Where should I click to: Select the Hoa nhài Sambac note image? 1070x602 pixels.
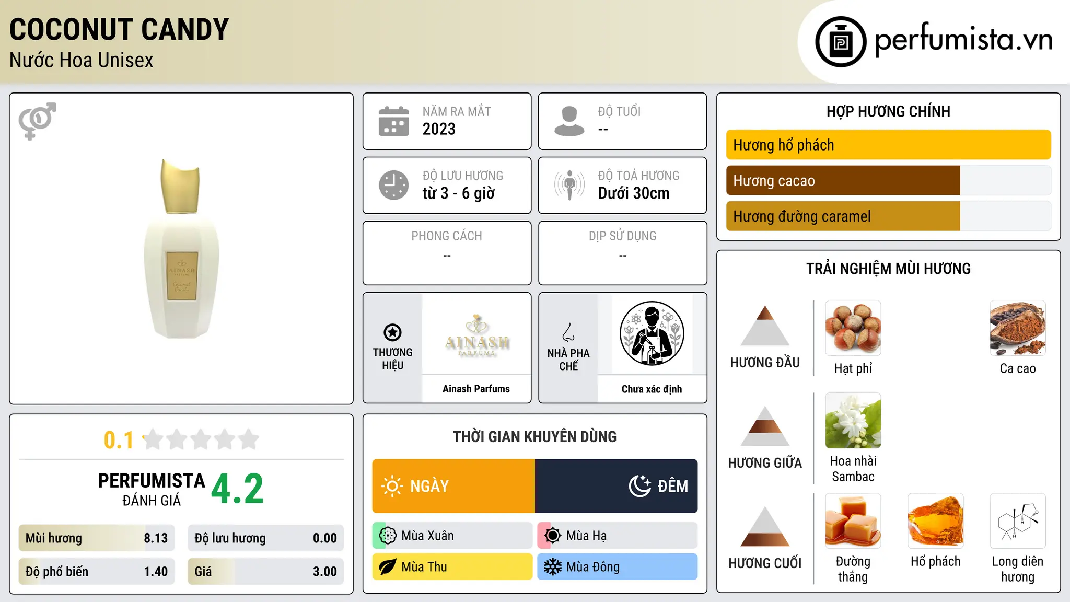coord(853,421)
